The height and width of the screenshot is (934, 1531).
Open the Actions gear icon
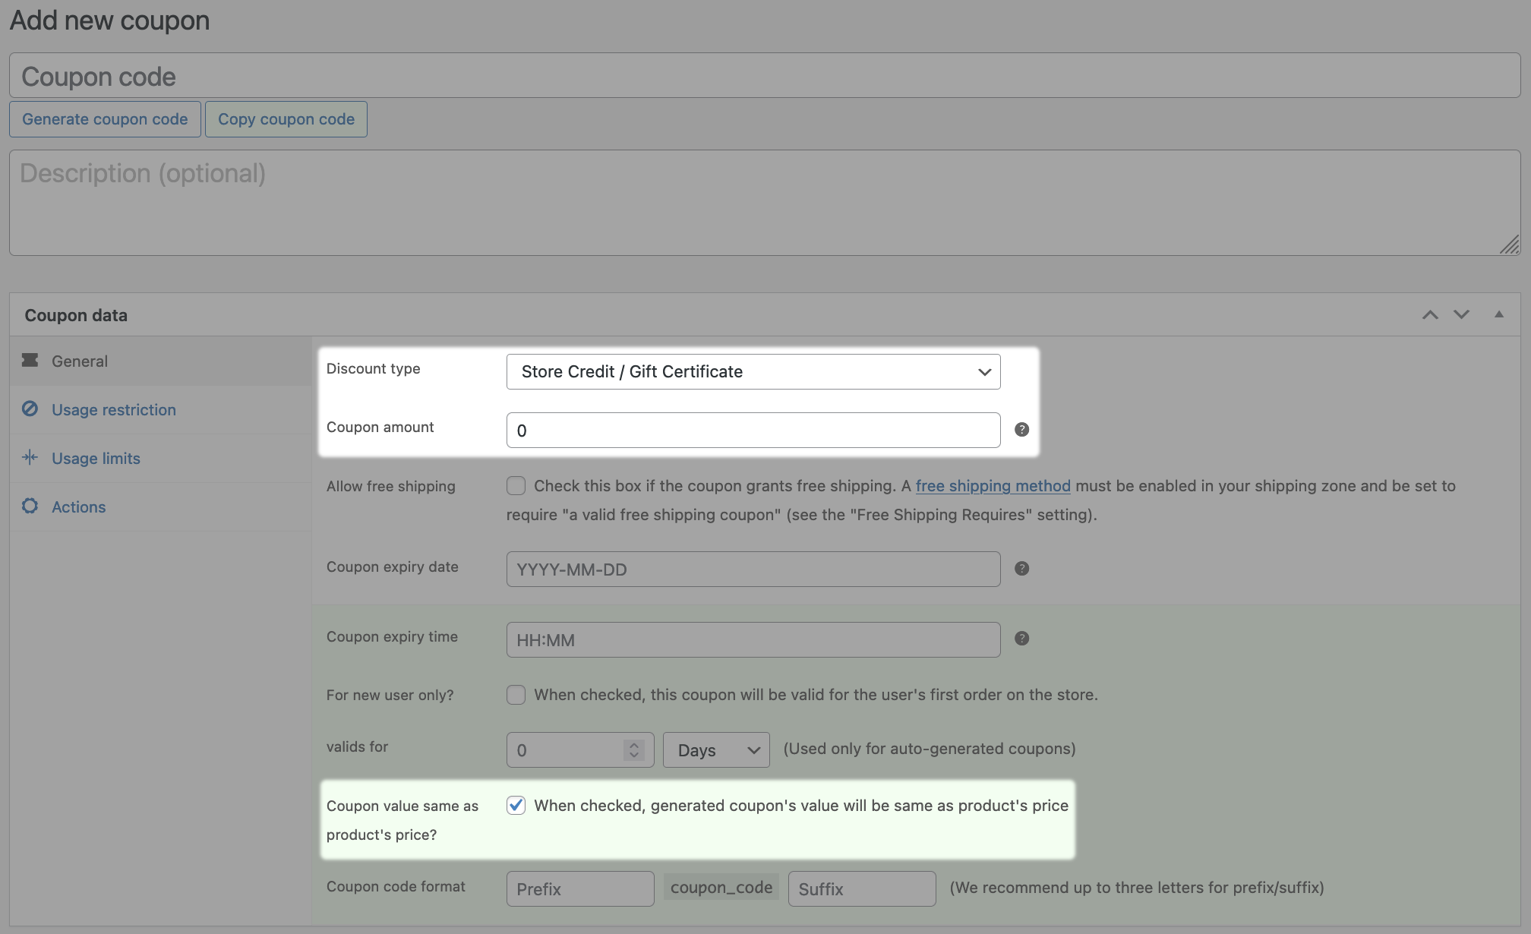30,506
